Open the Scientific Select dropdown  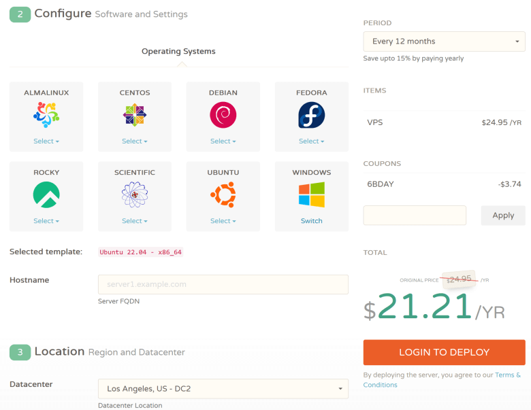pos(135,221)
